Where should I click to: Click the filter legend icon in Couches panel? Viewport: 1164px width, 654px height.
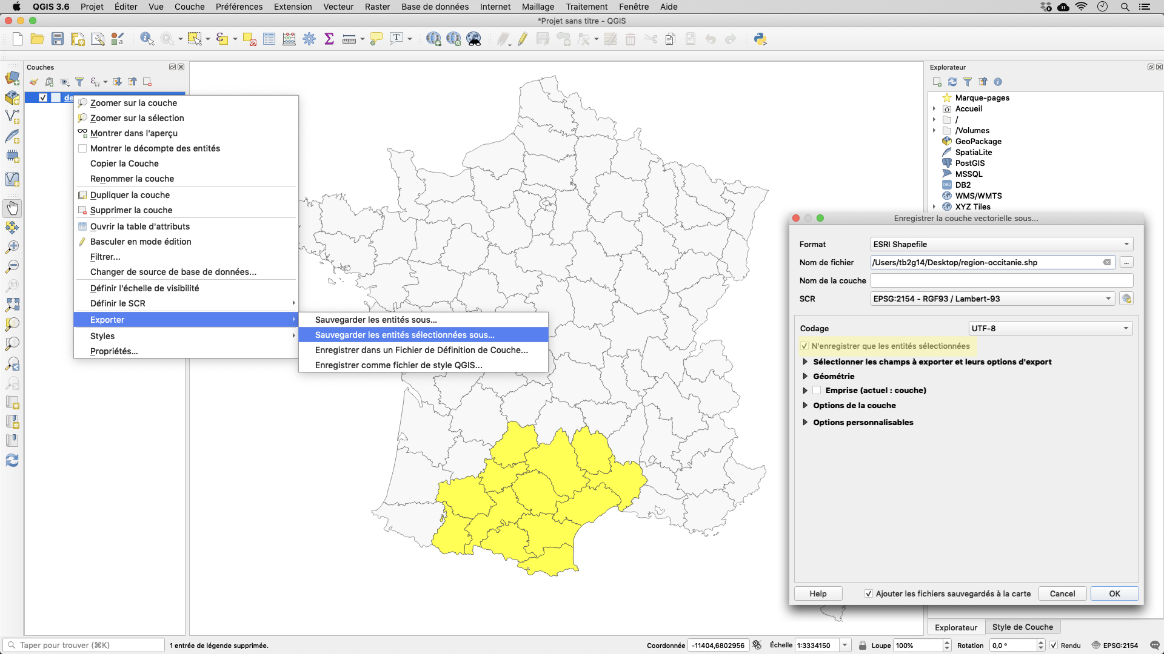(x=79, y=82)
